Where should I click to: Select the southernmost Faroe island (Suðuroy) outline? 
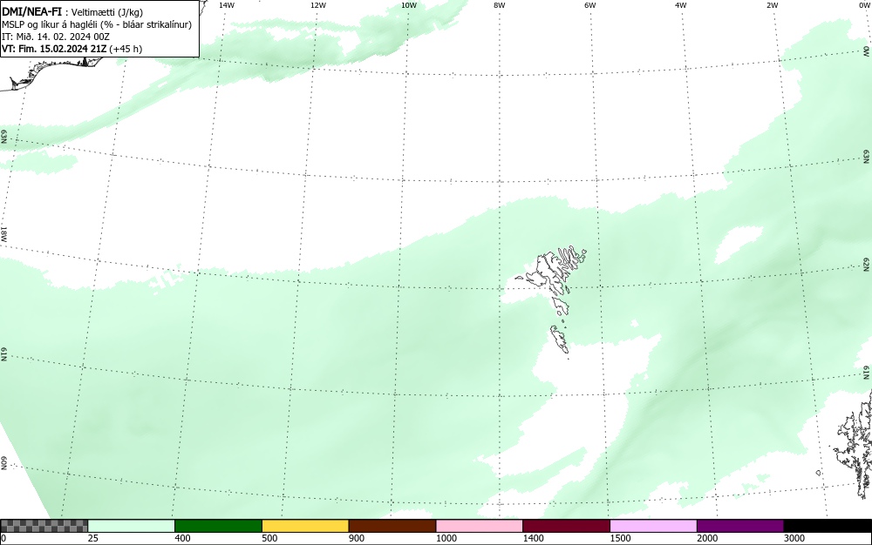click(x=560, y=340)
